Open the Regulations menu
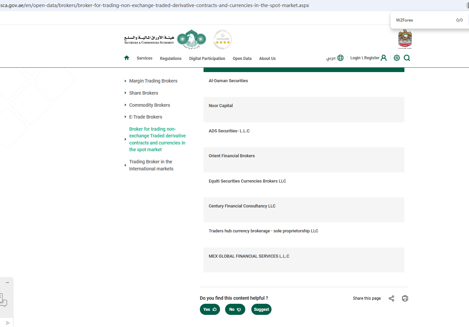469x327 pixels. [x=171, y=59]
